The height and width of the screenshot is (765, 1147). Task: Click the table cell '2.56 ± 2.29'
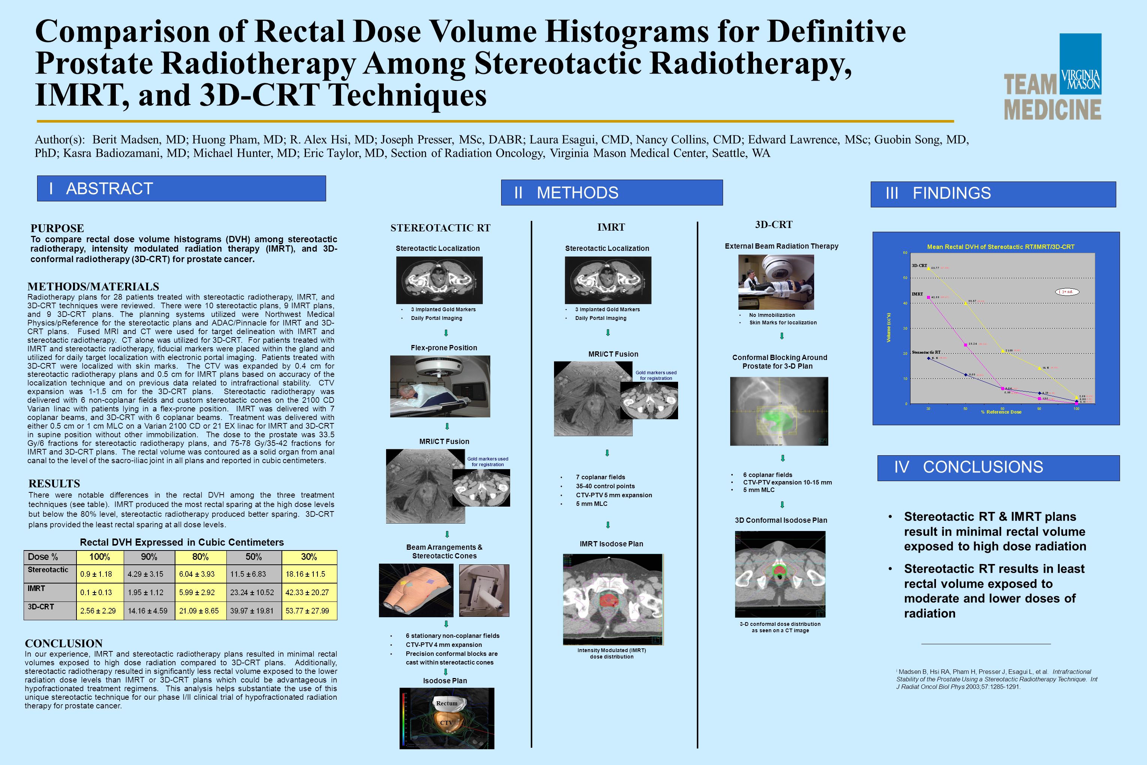(100, 611)
